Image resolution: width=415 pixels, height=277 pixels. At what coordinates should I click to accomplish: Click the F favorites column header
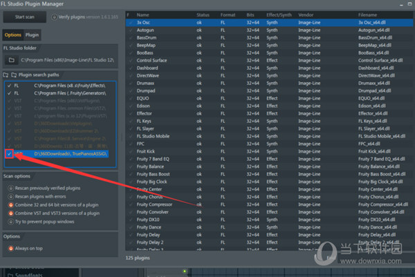tap(128, 15)
